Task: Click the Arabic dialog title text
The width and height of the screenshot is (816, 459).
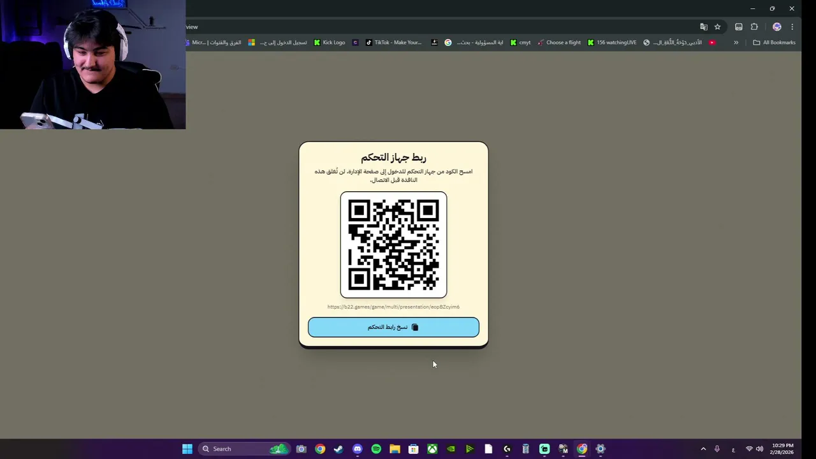Action: click(393, 157)
